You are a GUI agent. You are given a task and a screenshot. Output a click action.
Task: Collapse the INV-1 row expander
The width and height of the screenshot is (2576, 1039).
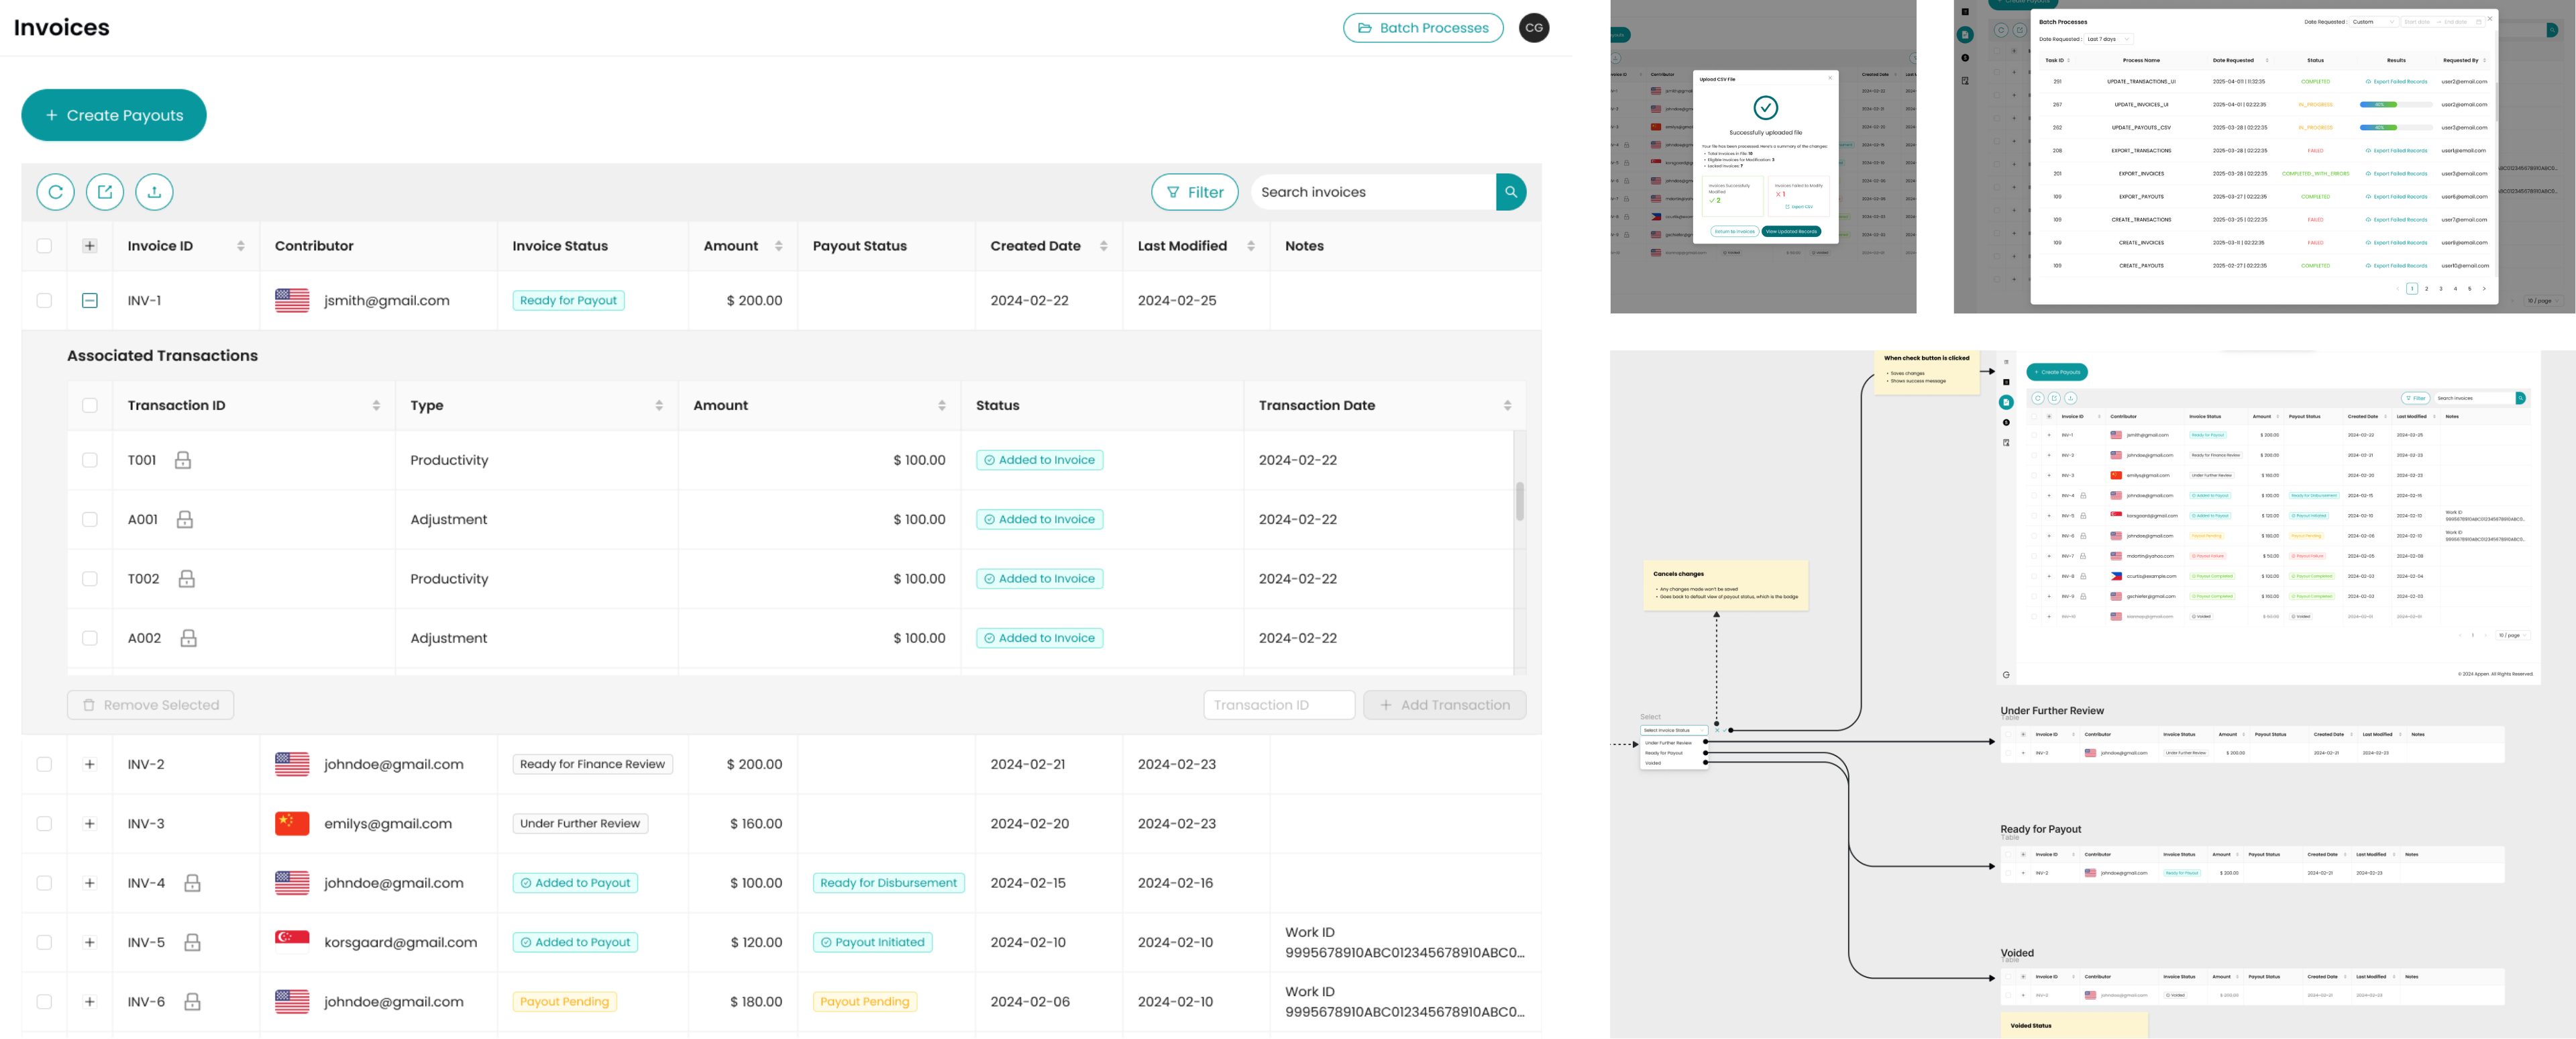(x=90, y=300)
